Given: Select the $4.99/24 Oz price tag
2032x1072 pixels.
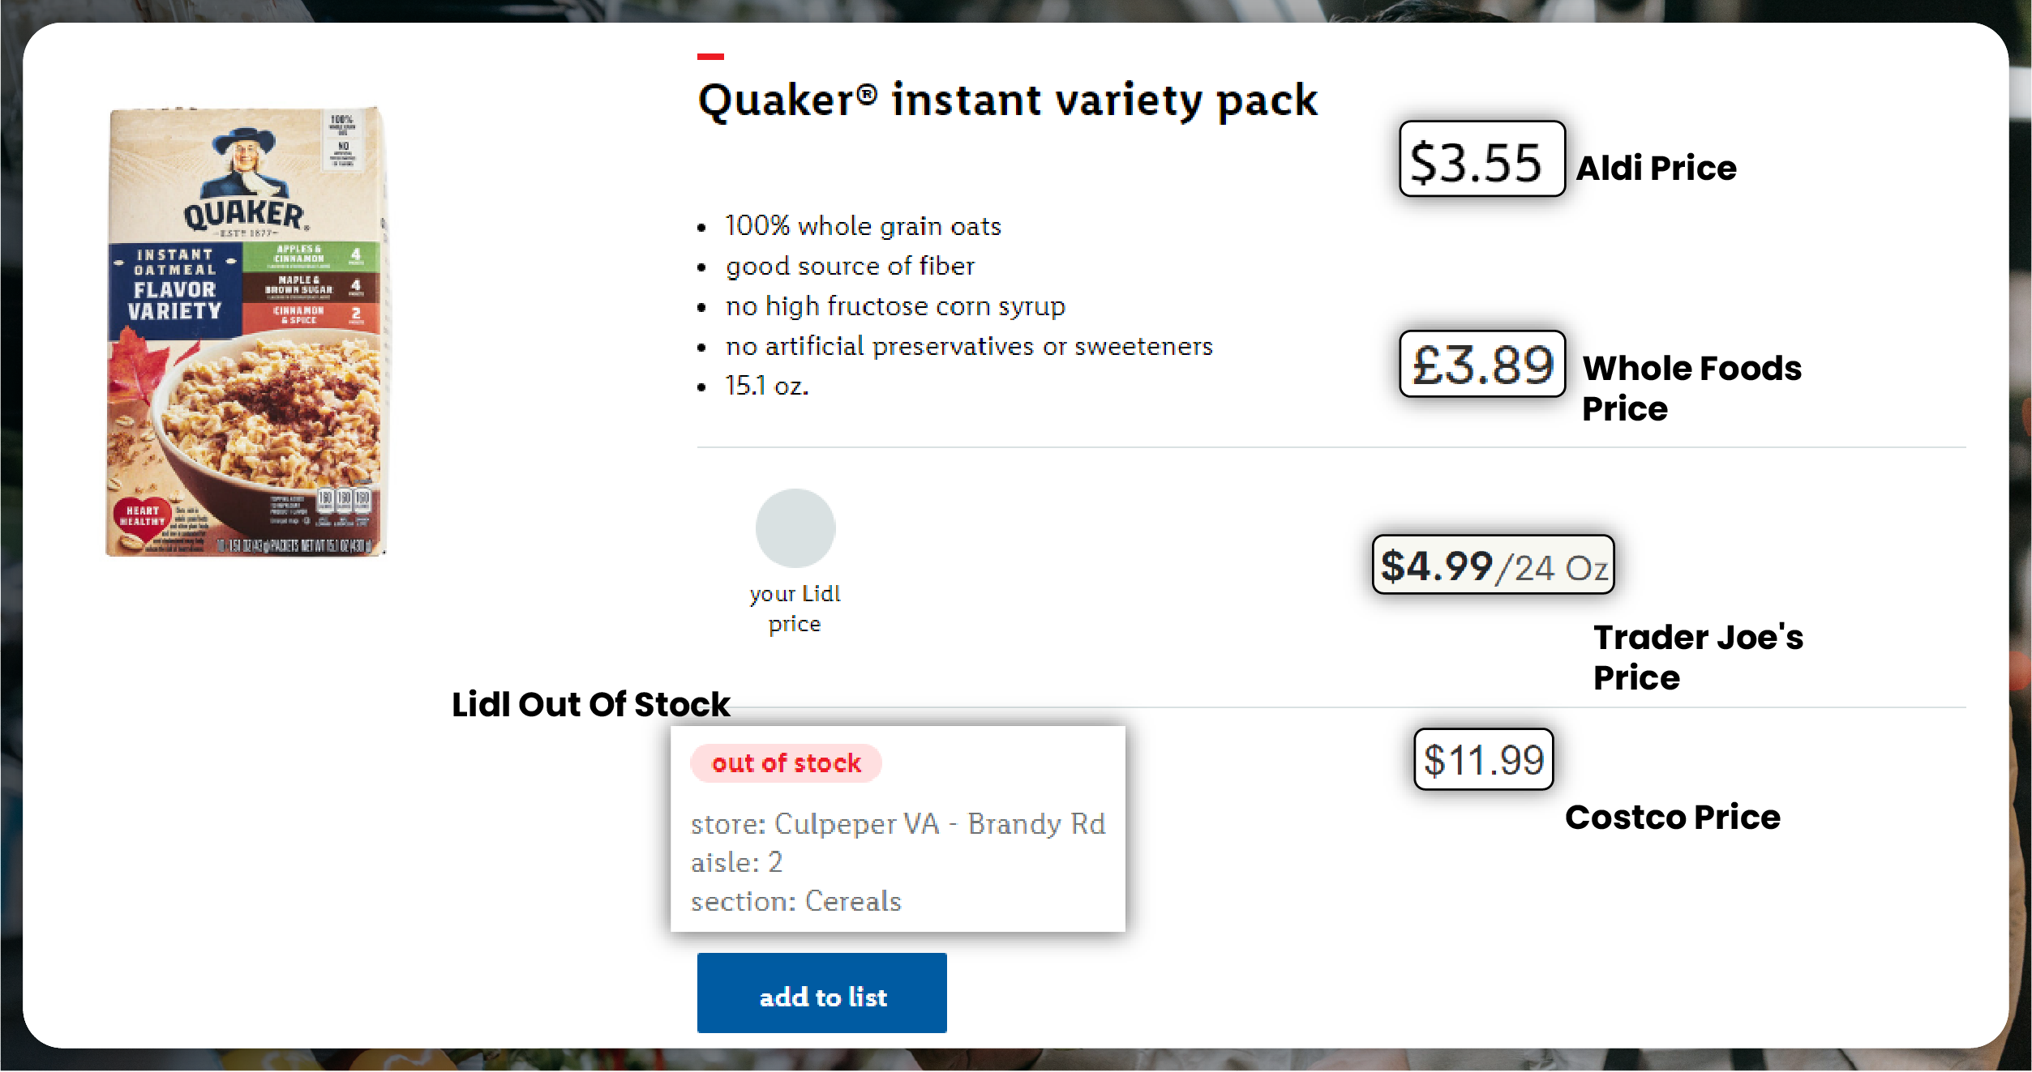Looking at the screenshot, I should point(1493,565).
